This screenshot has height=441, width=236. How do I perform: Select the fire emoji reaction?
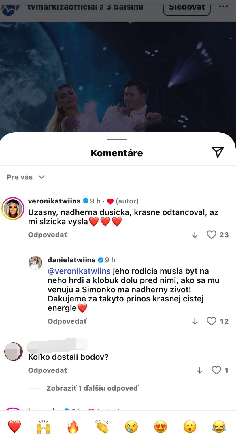click(73, 427)
